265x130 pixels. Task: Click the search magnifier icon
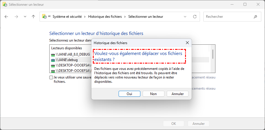click(x=255, y=17)
